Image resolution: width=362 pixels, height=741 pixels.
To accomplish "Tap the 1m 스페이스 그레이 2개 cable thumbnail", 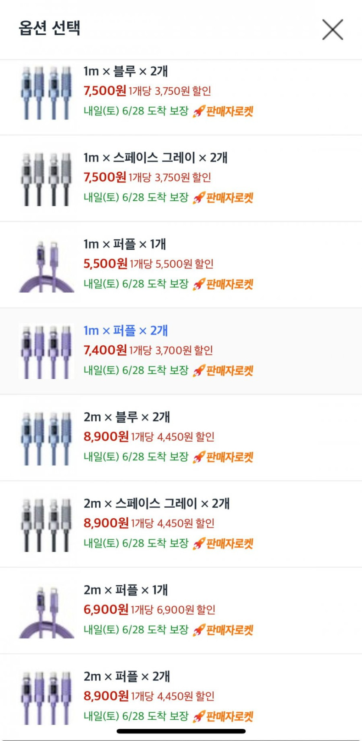I will coord(46,179).
